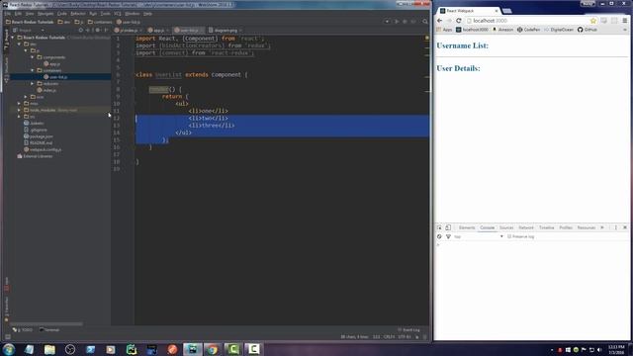633x356 pixels.
Task: Switch to the DevTools Elements tab
Action: [467, 227]
